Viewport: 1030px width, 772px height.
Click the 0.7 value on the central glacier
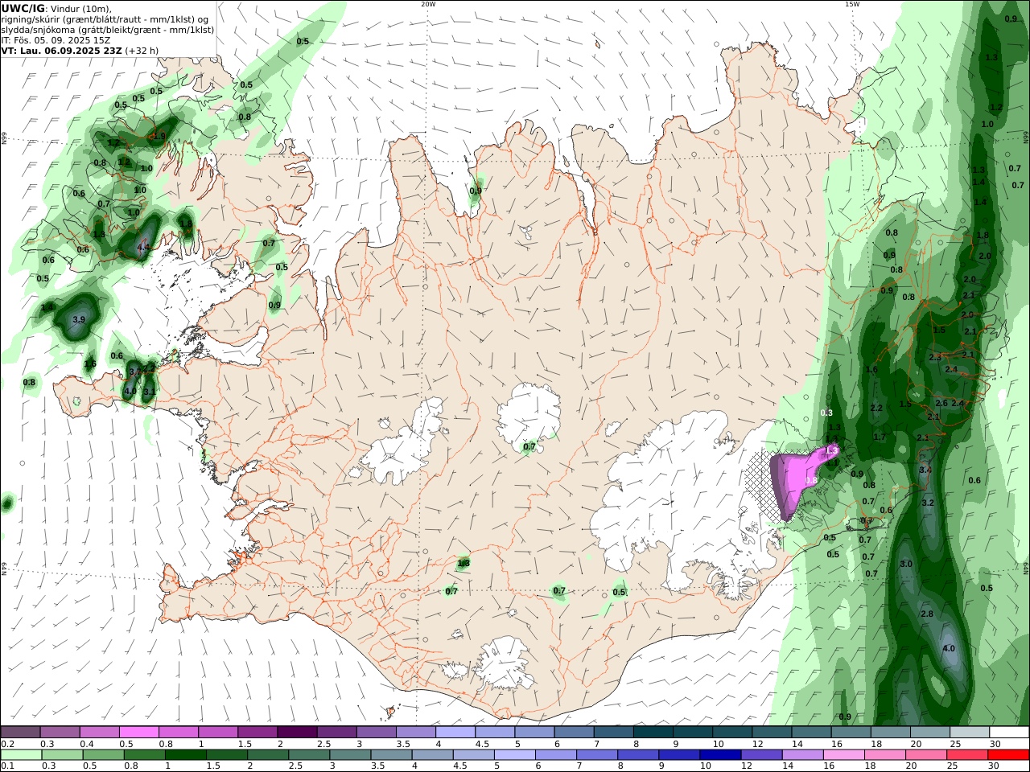529,446
